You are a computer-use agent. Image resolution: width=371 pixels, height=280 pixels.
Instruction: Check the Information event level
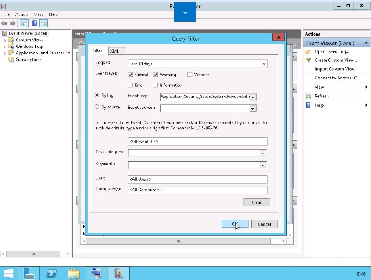155,85
